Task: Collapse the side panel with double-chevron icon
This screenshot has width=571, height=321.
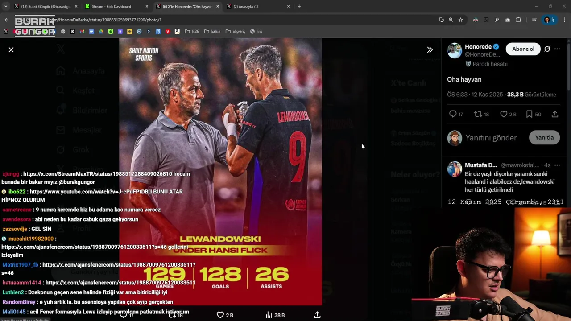Action: tap(430, 50)
